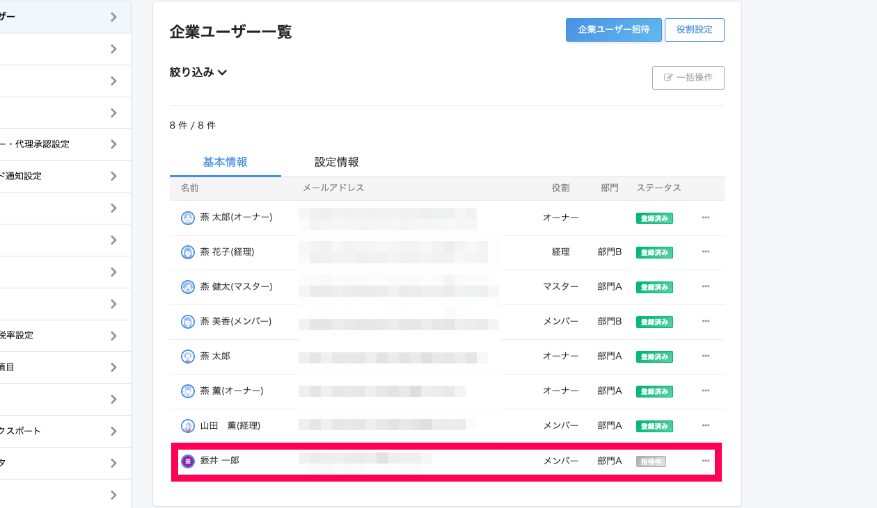The height and width of the screenshot is (508, 877).
Task: Open more options for 部門A オーナー 燕 太郎 row
Action: 706,357
